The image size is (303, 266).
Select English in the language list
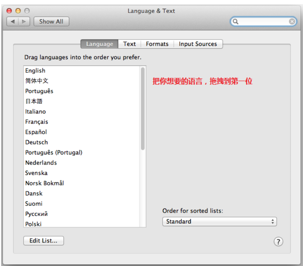(35, 71)
